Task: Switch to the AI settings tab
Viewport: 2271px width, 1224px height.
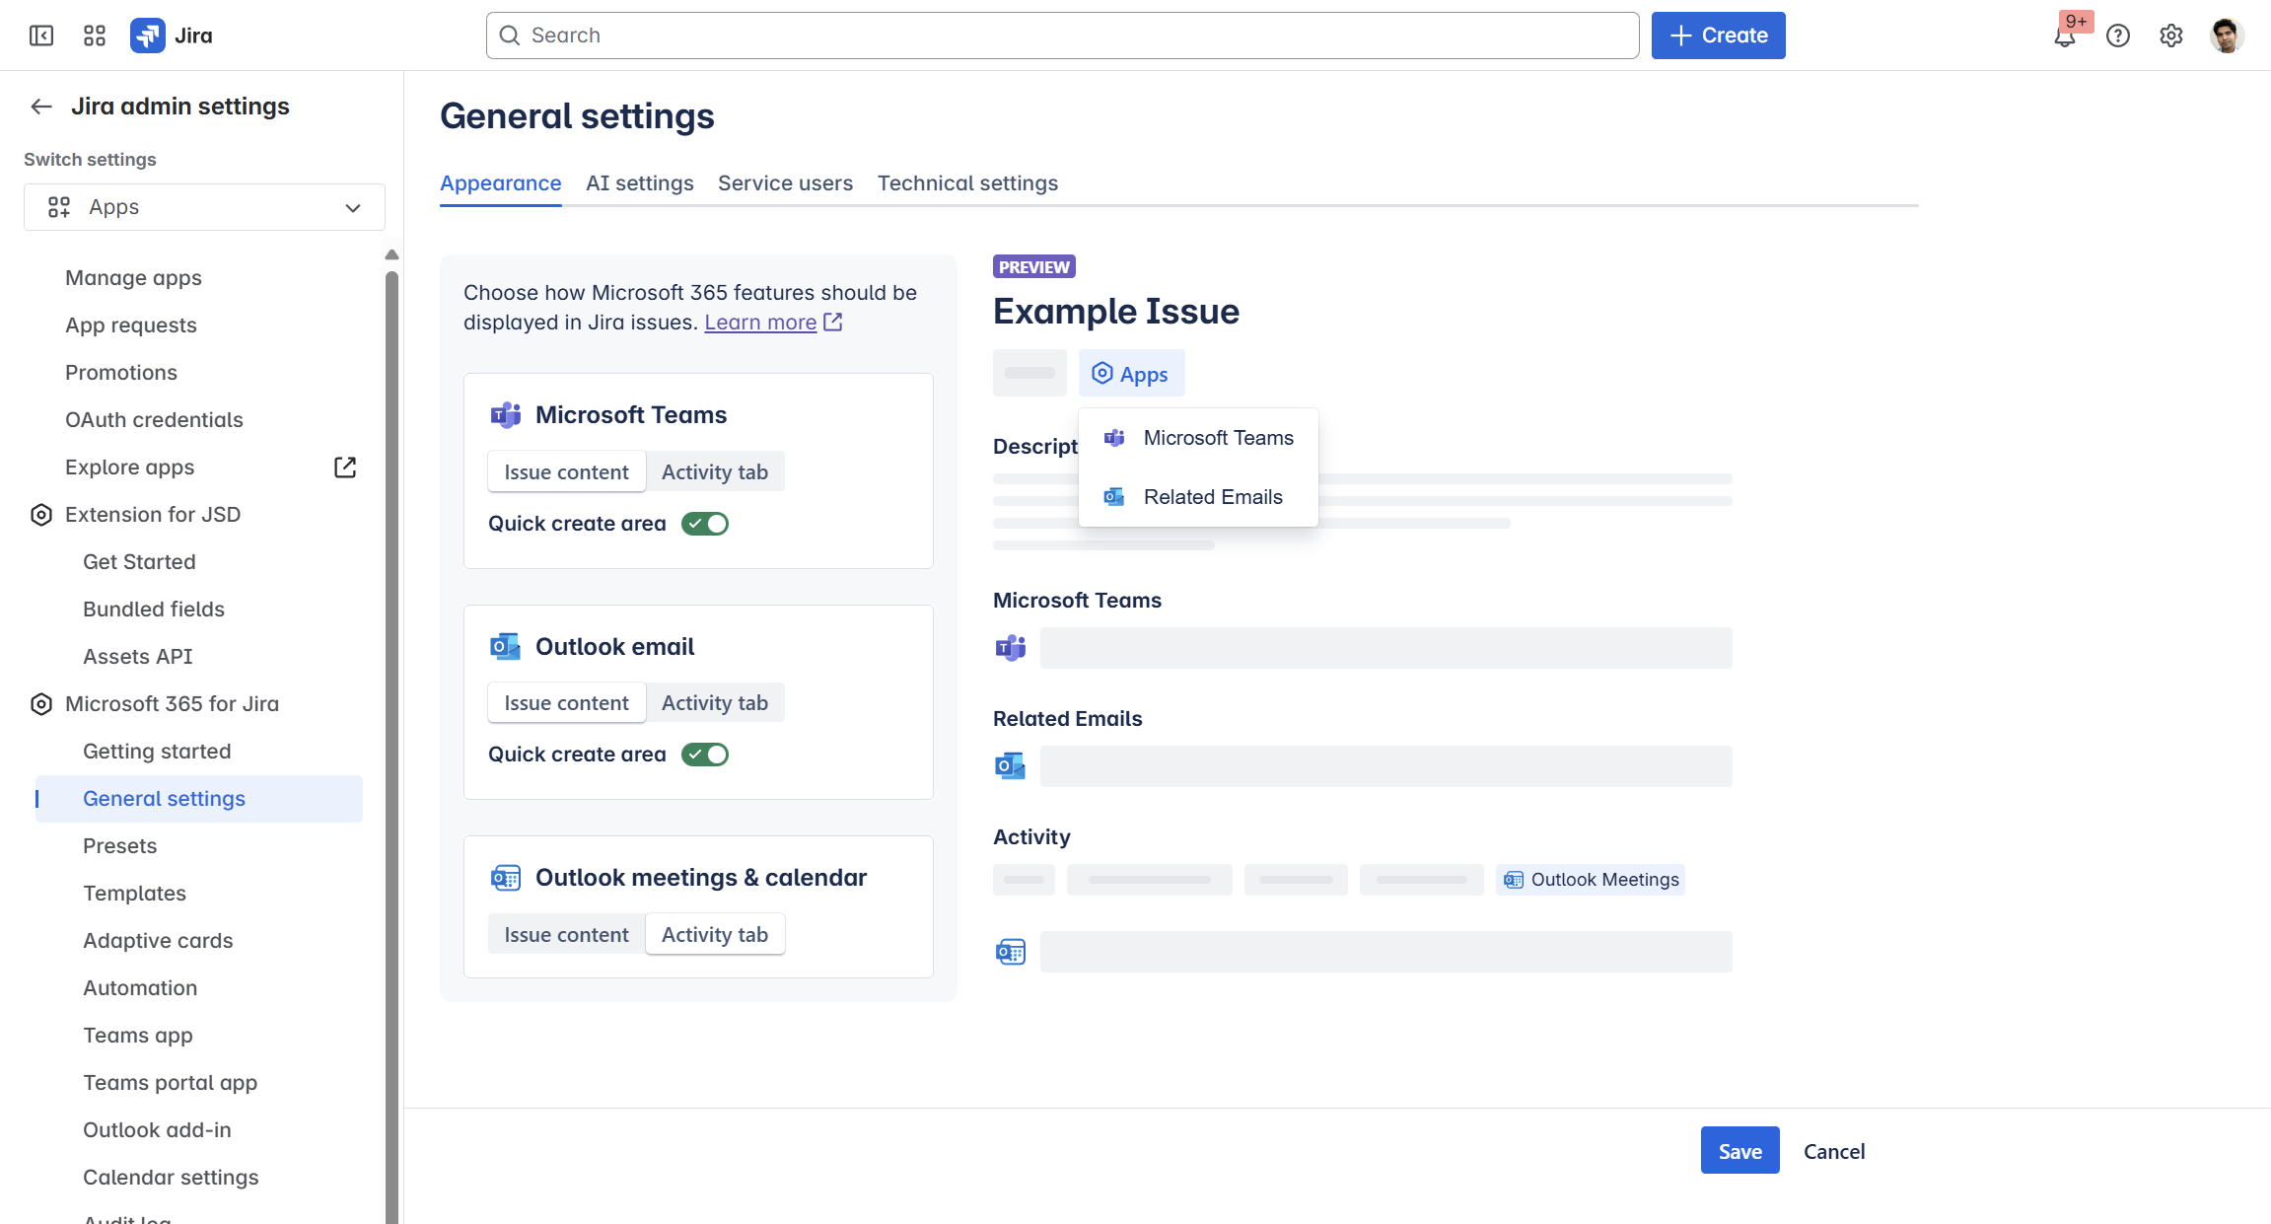Action: [639, 183]
